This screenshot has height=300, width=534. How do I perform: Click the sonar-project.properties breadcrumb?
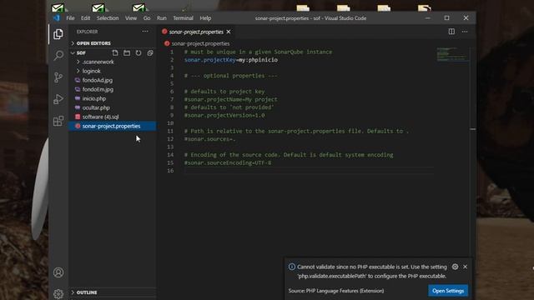click(200, 43)
